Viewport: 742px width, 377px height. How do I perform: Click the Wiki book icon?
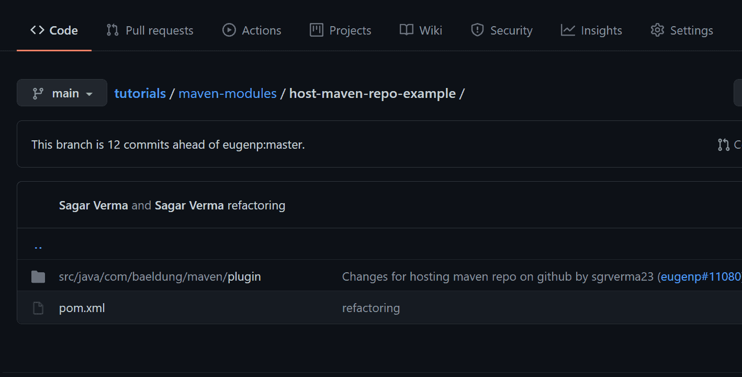[407, 30]
